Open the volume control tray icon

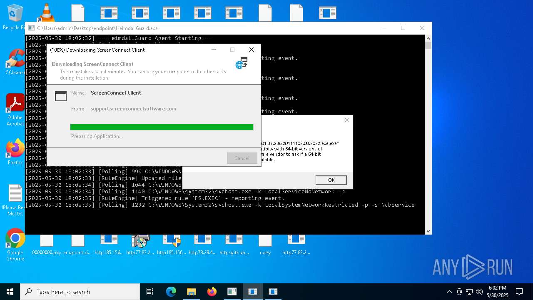[x=479, y=292]
